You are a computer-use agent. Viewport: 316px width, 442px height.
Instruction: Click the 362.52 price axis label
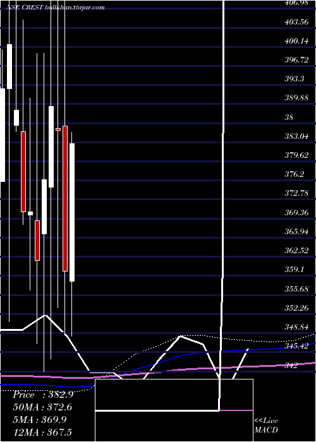[296, 251]
